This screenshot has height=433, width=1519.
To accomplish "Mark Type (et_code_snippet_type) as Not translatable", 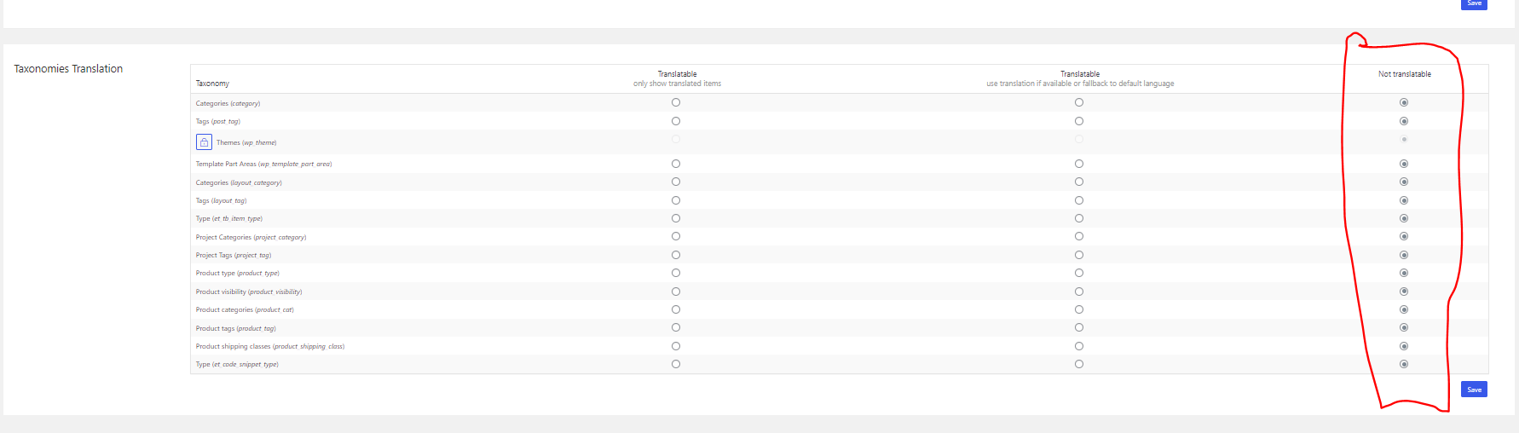I will point(1404,364).
